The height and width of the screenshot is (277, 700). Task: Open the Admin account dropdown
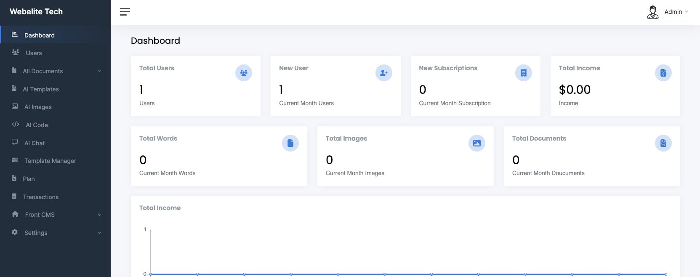676,12
